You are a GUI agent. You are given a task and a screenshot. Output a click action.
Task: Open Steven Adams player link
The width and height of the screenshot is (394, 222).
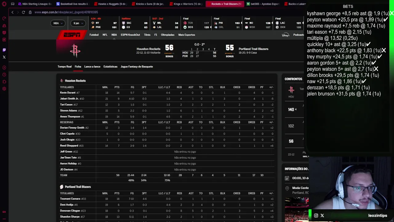point(69,111)
